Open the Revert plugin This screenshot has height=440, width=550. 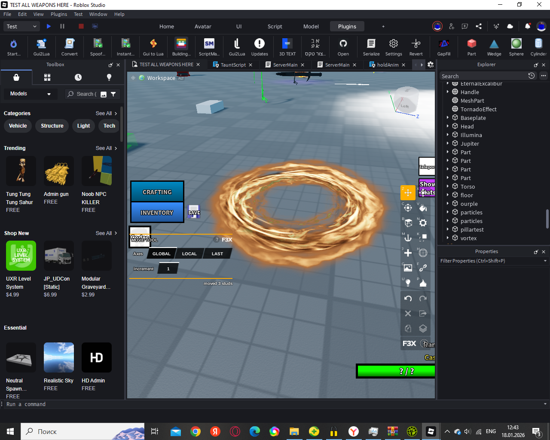click(416, 47)
